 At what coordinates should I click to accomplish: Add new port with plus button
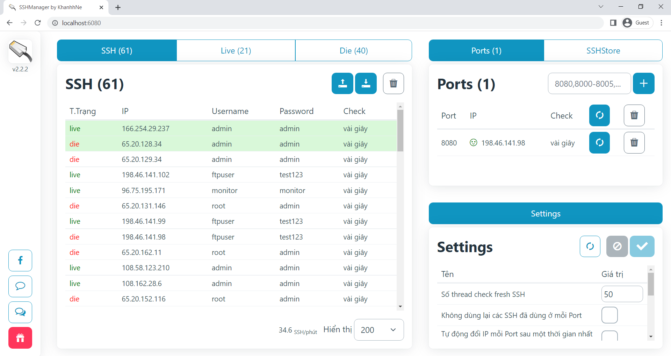click(x=643, y=83)
